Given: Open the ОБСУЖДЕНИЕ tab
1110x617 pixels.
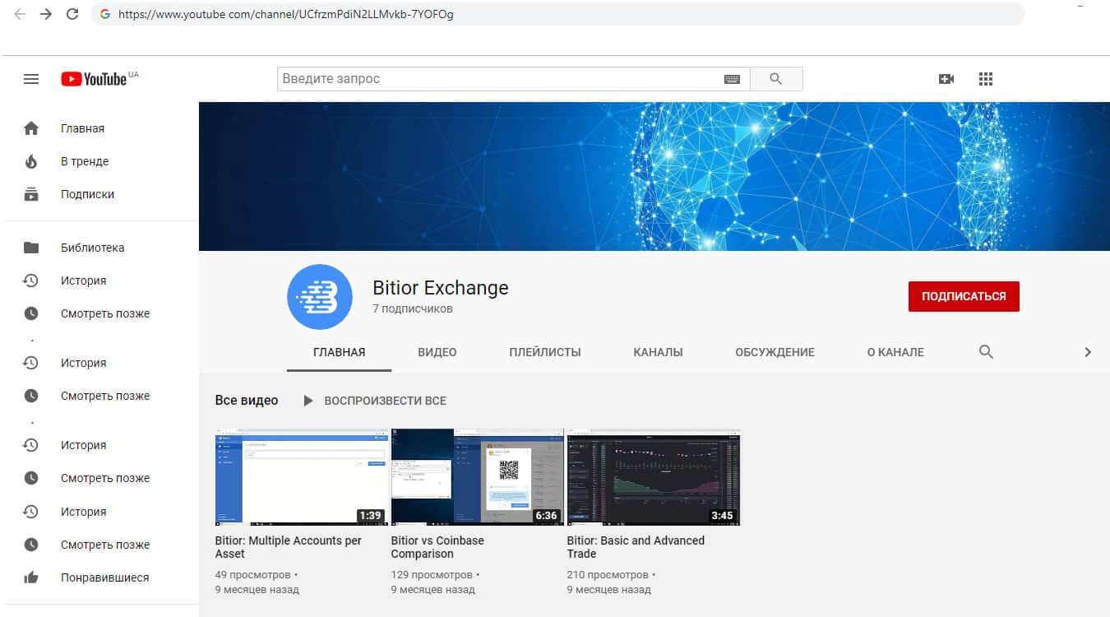Looking at the screenshot, I should (775, 352).
